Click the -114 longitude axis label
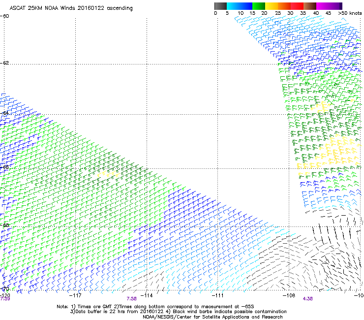This screenshot has width=364, height=320. 147,295
